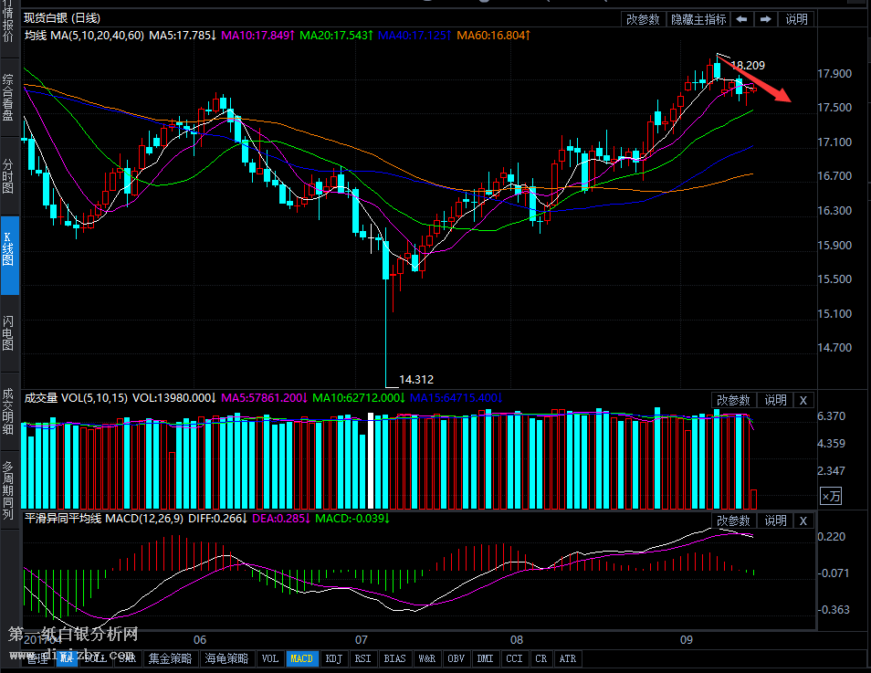Click 说明 in the volume panel
871x673 pixels.
[x=775, y=400]
